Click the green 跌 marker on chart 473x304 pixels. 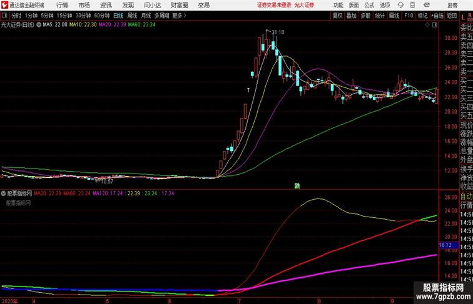[x=297, y=186]
